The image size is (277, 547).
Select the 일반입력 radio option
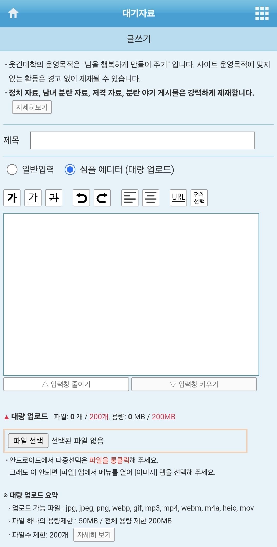(x=12, y=170)
